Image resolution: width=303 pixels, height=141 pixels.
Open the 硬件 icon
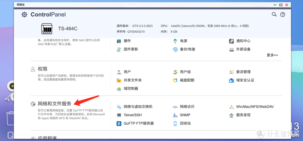(x=119, y=41)
